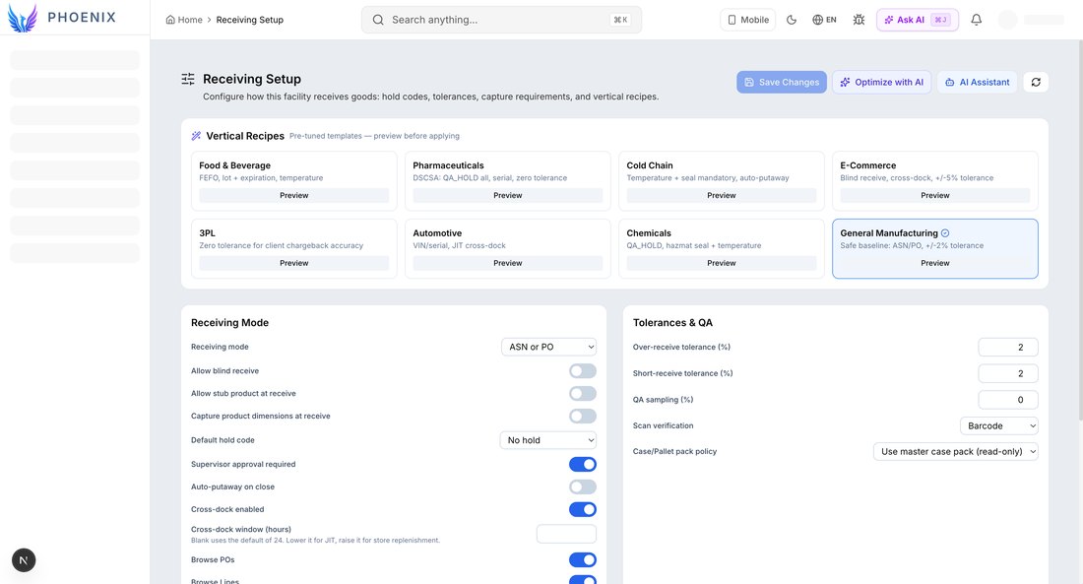The height and width of the screenshot is (584, 1083).
Task: Click the Home breadcrumb icon
Action: click(x=170, y=20)
